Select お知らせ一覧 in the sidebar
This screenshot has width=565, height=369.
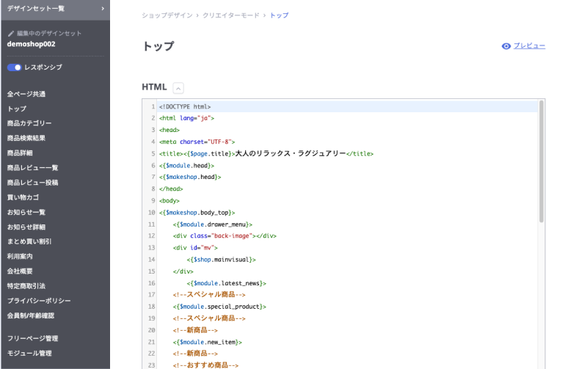(x=26, y=212)
